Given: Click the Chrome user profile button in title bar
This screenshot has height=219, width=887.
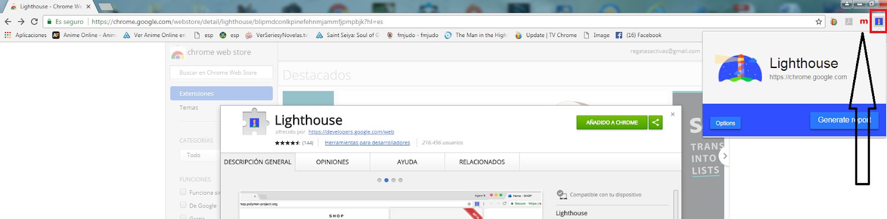Looking at the screenshot, I should [x=847, y=3].
